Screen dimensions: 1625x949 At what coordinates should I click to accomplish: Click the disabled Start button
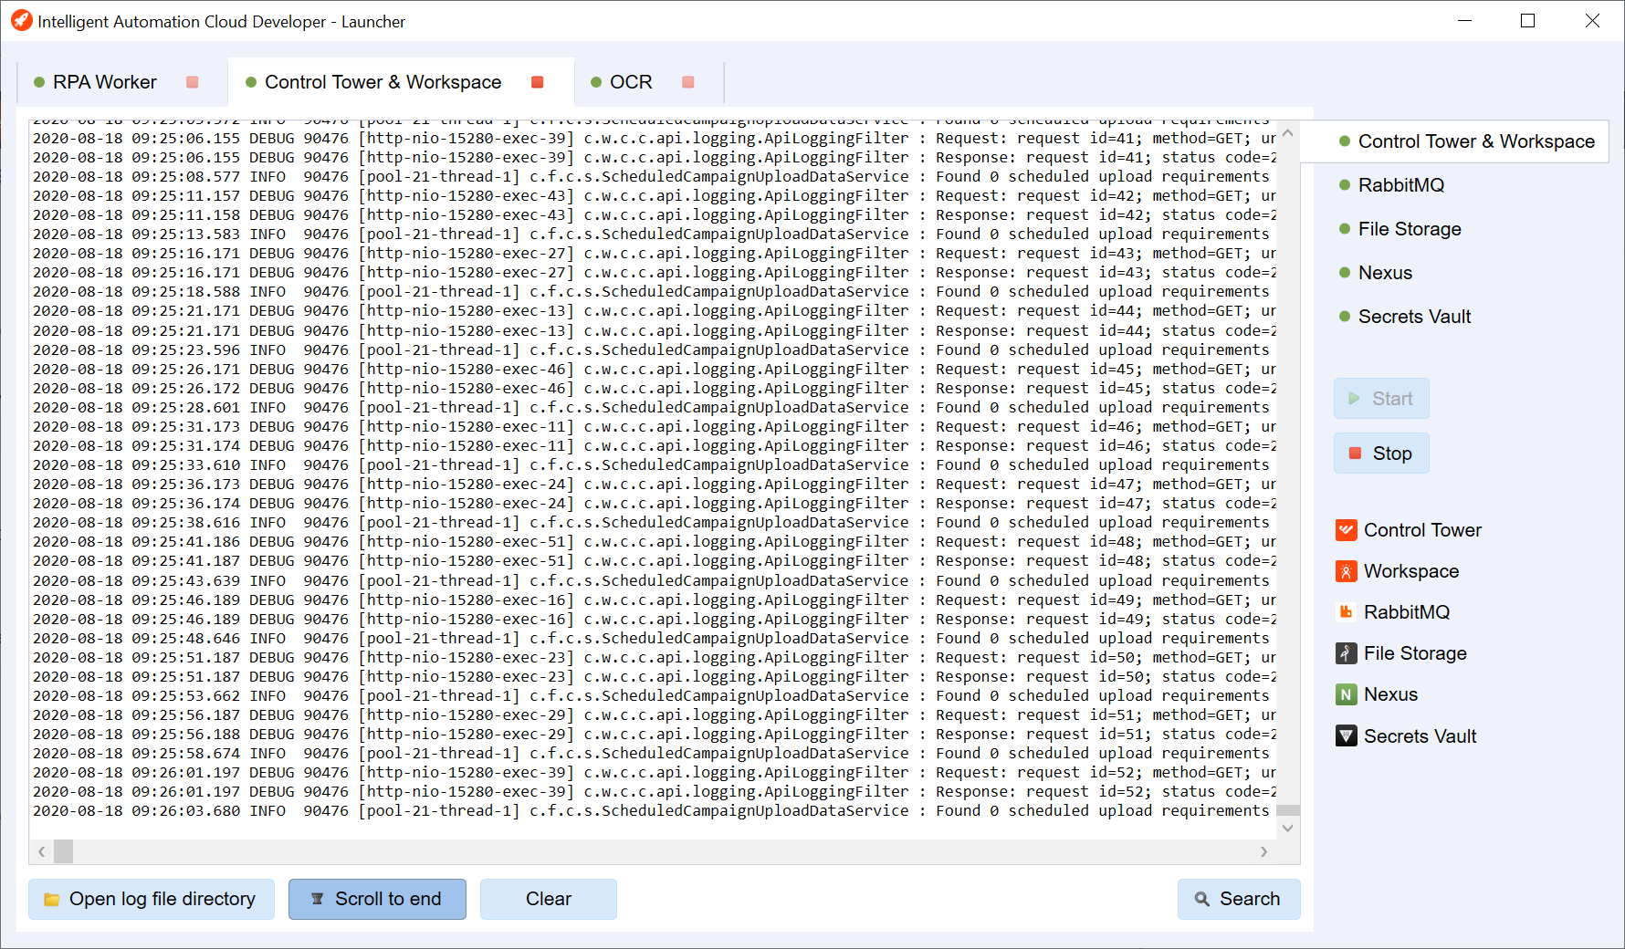pyautogui.click(x=1381, y=399)
